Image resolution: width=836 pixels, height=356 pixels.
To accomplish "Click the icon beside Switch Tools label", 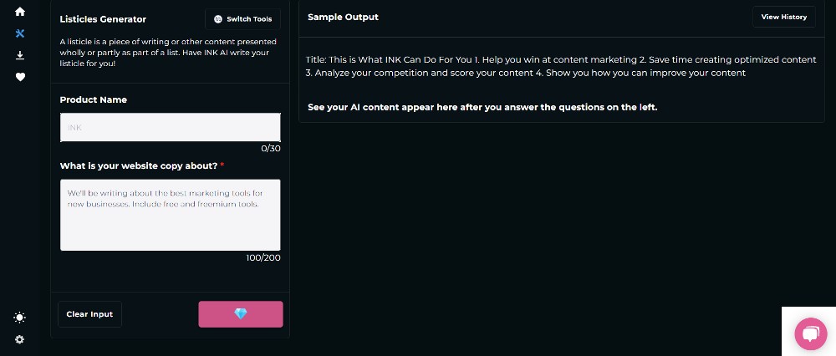I will pos(218,19).
